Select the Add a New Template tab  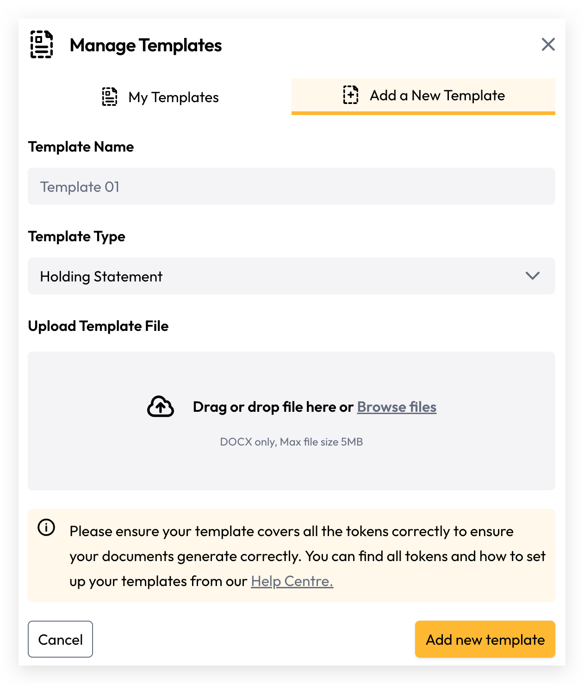pyautogui.click(x=423, y=96)
